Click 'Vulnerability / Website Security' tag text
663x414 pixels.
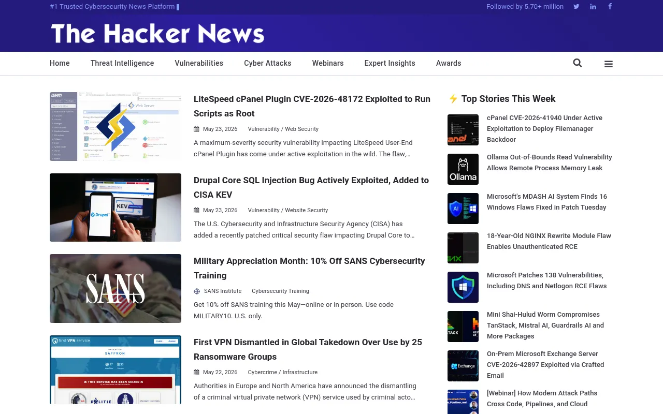click(x=288, y=211)
